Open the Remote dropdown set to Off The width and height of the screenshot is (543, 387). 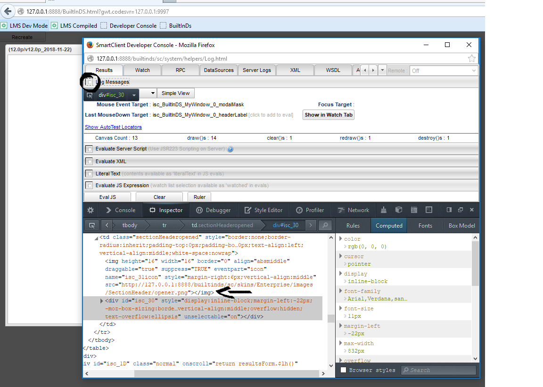(x=444, y=71)
